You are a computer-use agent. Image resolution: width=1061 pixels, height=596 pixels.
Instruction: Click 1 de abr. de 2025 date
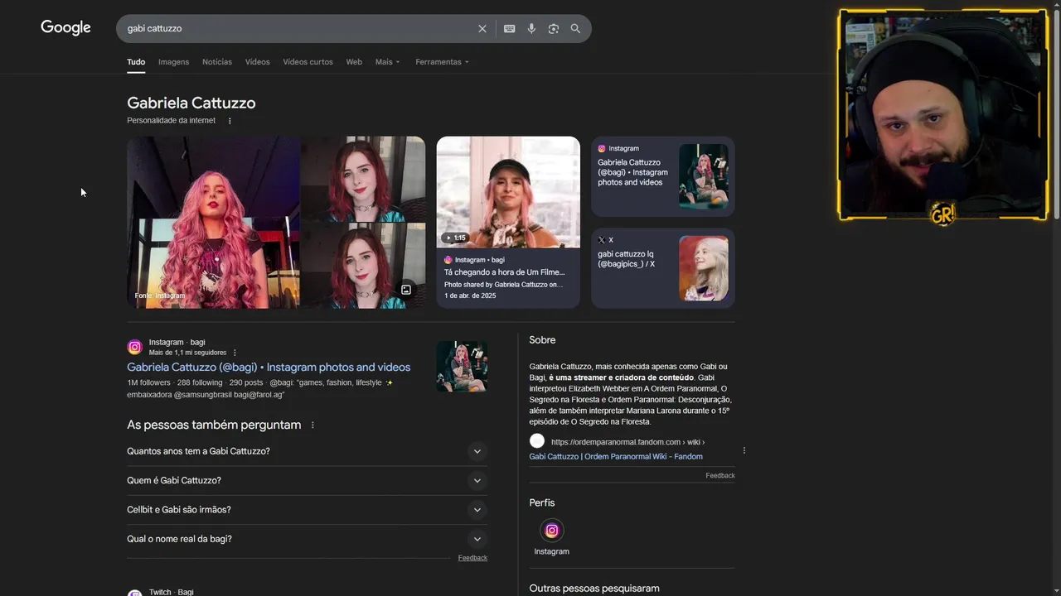pos(470,296)
